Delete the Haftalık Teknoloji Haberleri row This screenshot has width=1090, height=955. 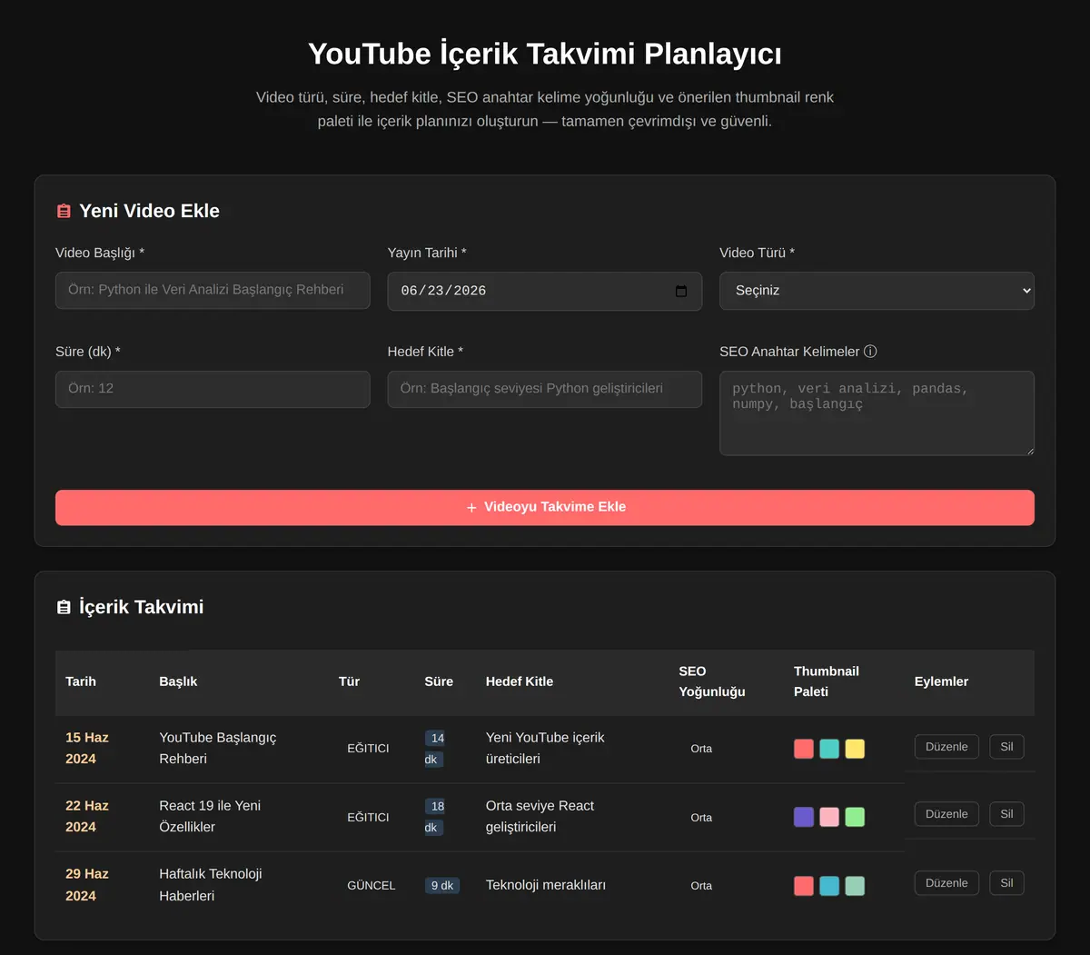pos(1006,883)
